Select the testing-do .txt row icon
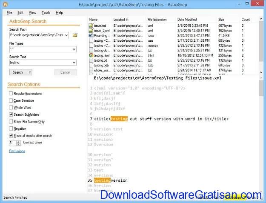Image resolution: width=266 pixels, height=203 pixels. point(91,50)
